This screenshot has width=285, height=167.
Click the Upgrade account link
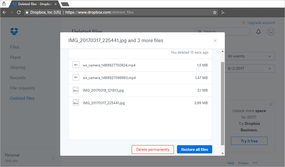[x=261, y=23]
